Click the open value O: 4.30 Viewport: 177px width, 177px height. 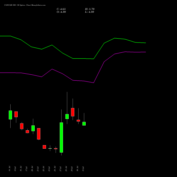tap(61, 12)
